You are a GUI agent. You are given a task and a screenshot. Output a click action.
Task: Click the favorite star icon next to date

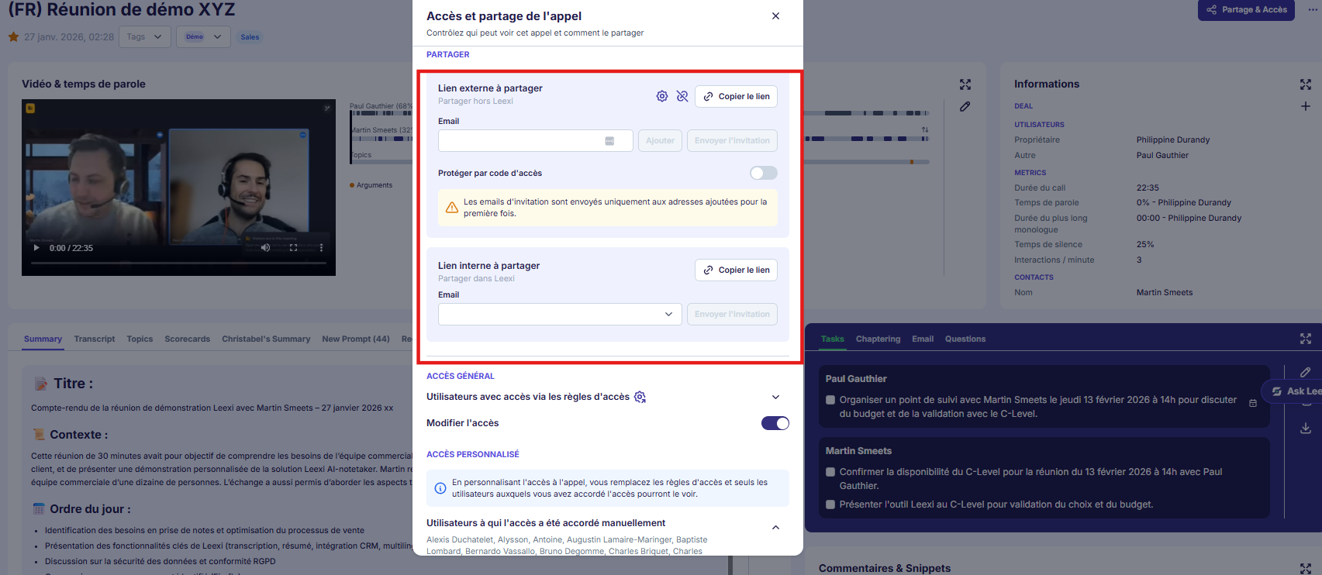coord(13,36)
